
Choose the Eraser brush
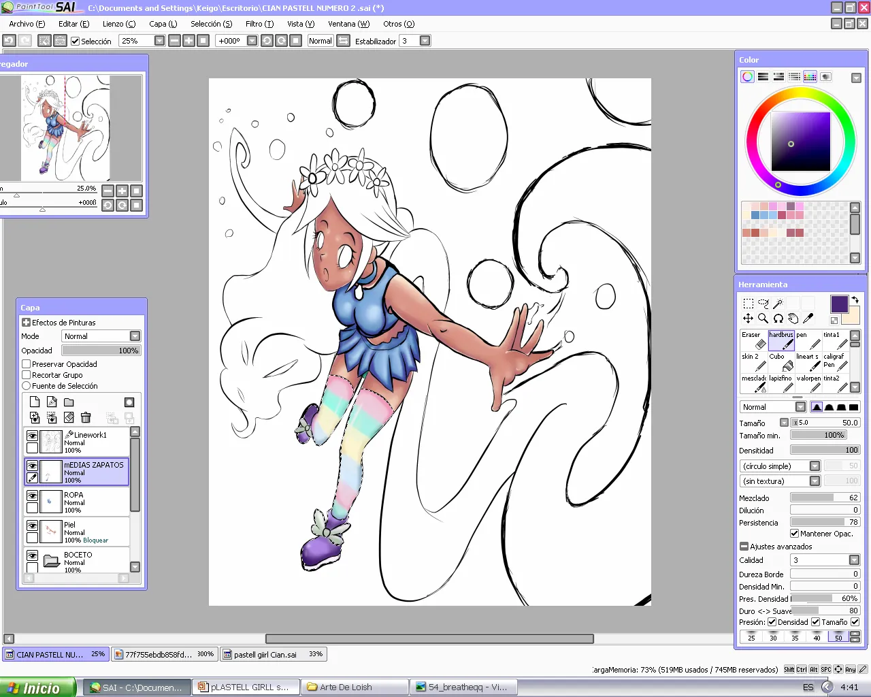pos(754,340)
